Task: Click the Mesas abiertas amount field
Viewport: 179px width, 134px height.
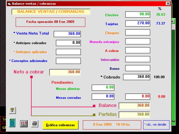Action: [x=103, y=88]
